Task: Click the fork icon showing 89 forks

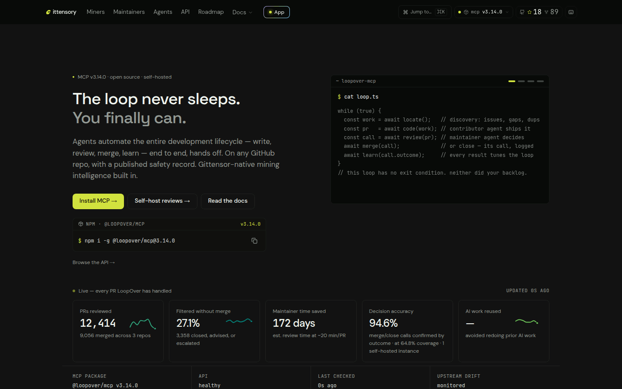Action: coord(546,12)
